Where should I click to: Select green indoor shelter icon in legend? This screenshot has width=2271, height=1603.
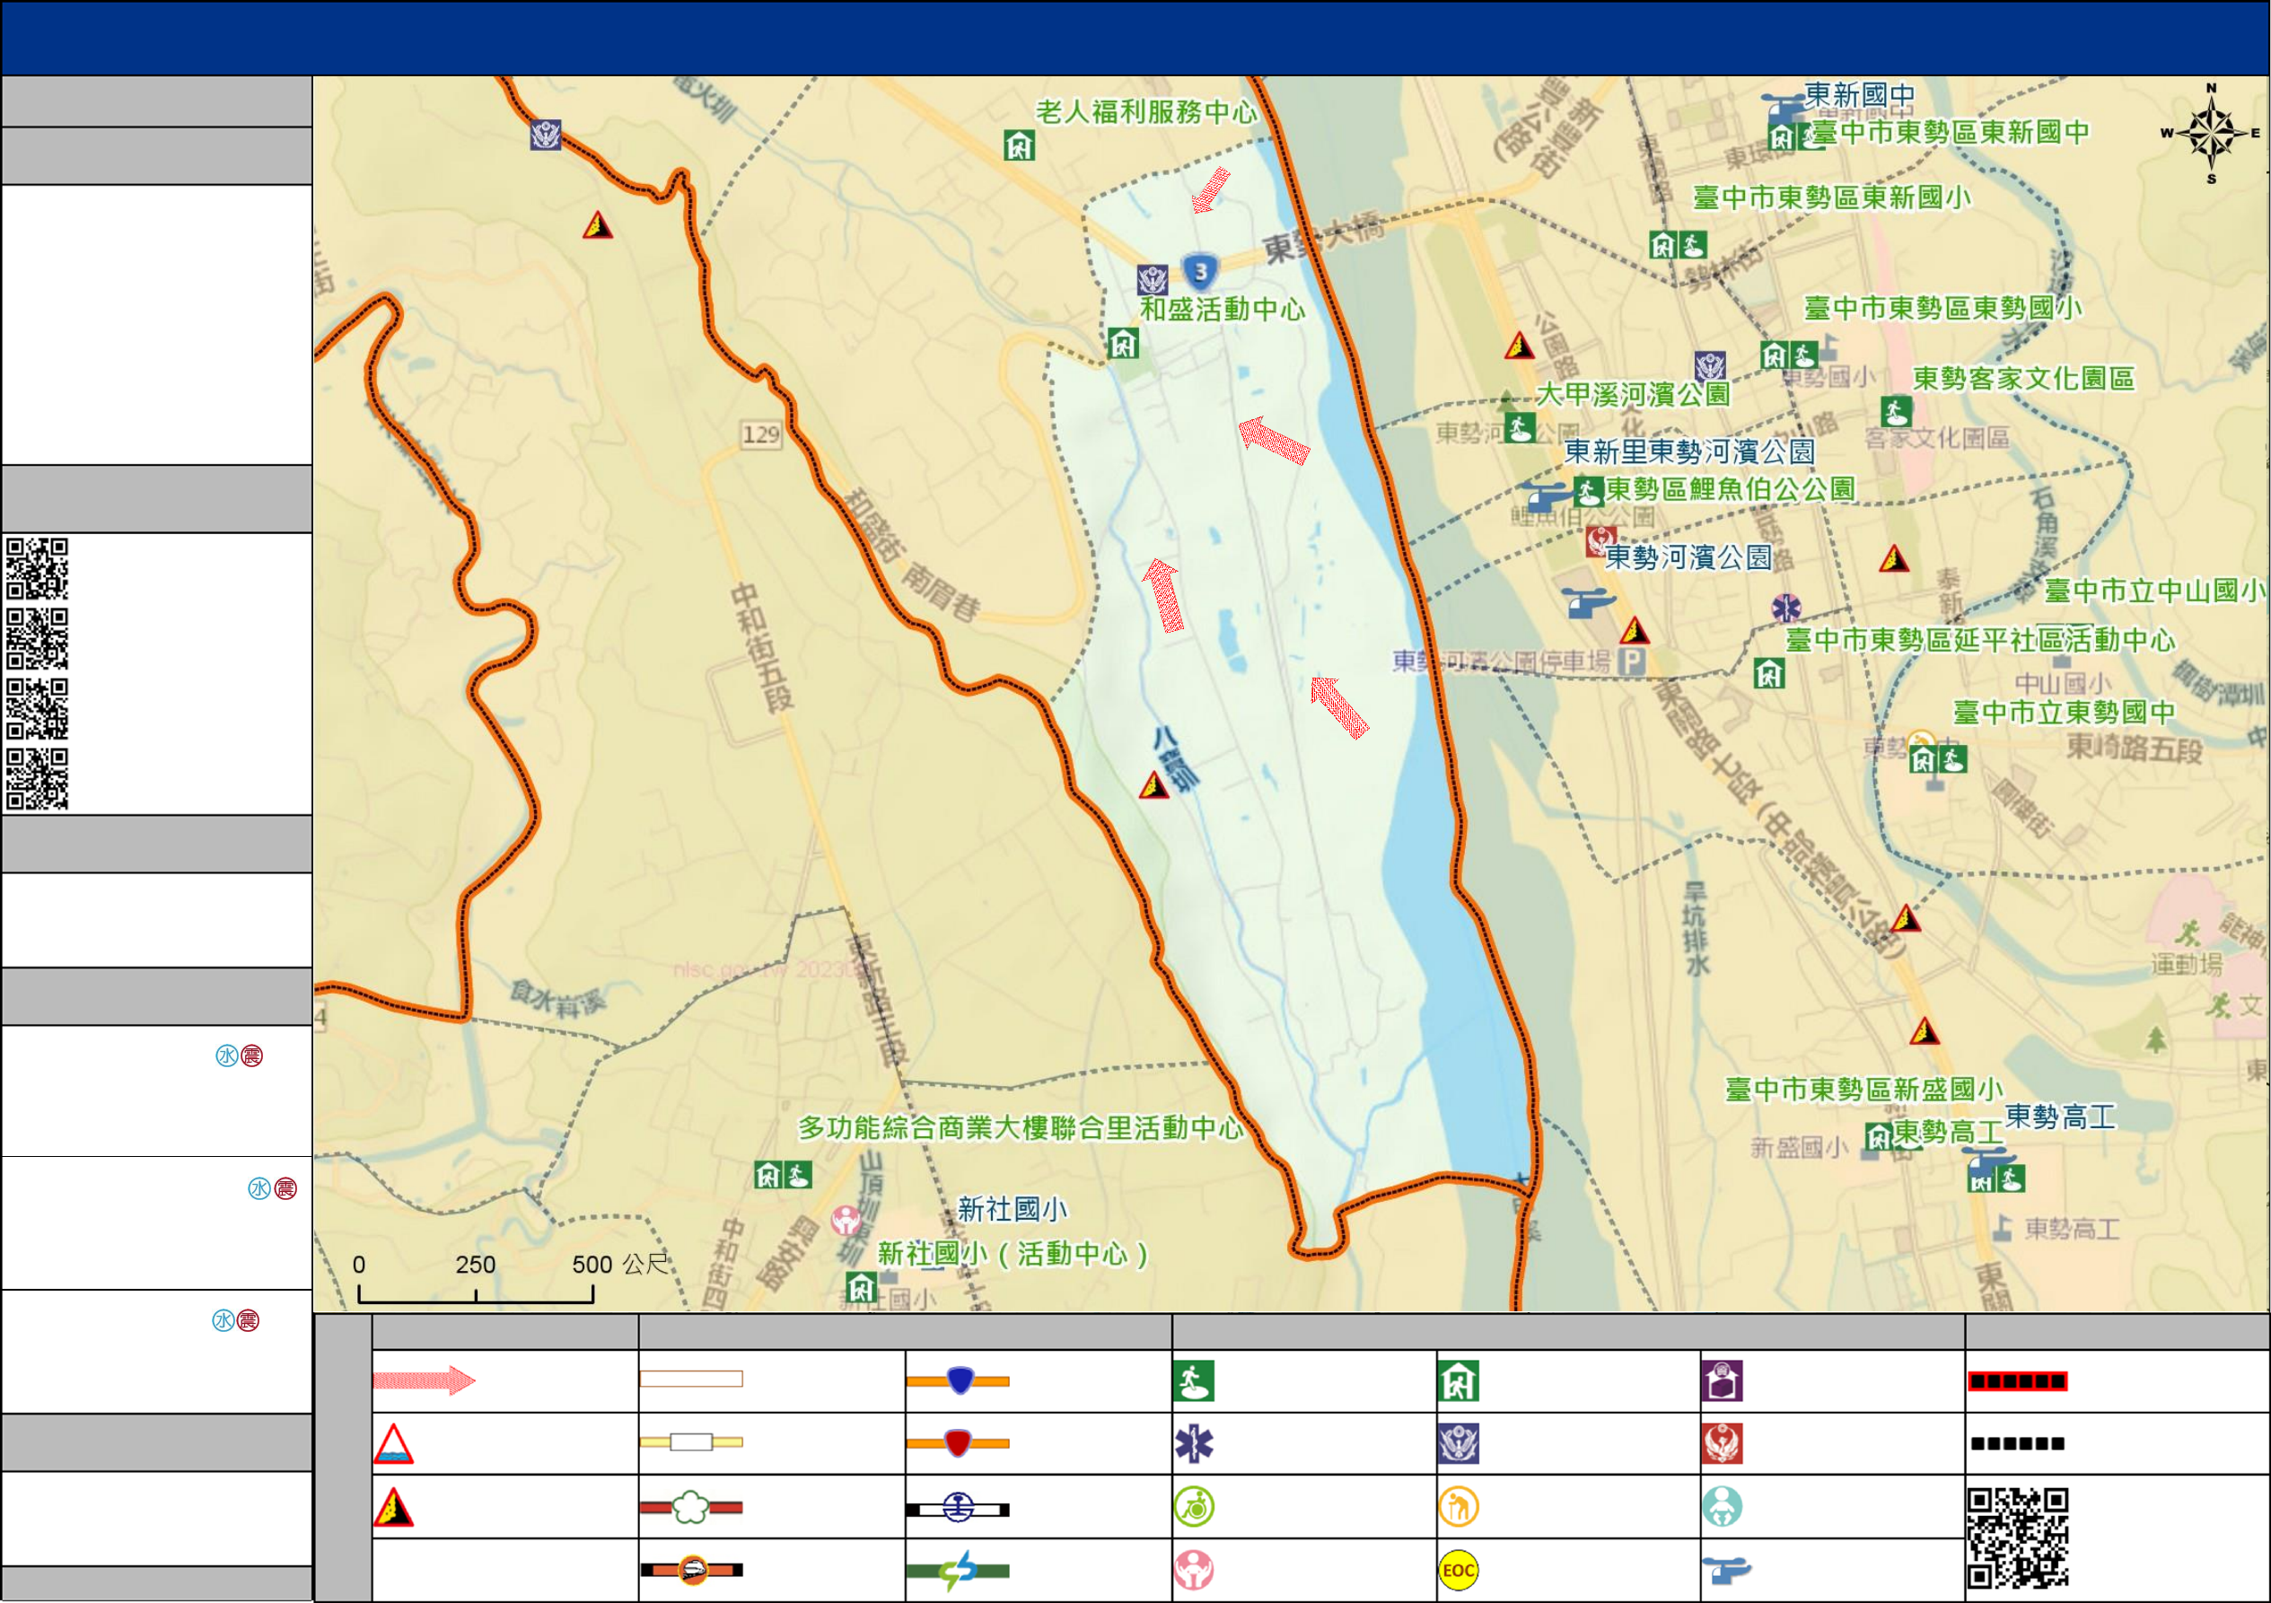coord(1459,1381)
